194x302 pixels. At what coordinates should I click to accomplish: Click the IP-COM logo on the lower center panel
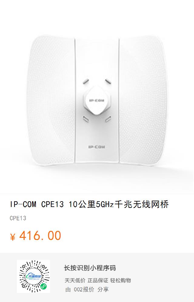[x=97, y=147]
